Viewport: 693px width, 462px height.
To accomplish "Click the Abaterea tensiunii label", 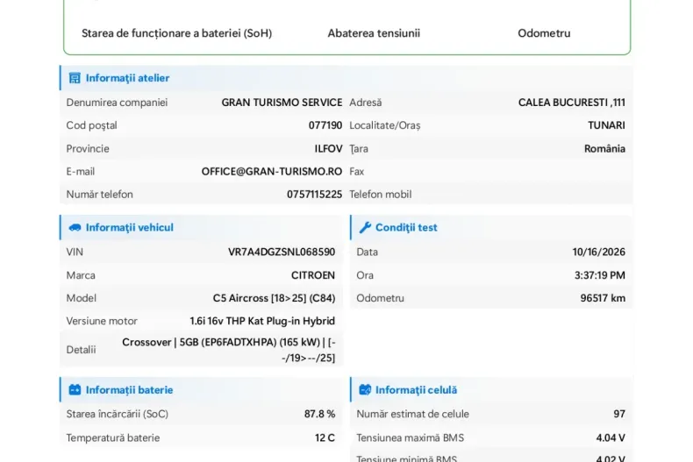I will [x=374, y=33].
